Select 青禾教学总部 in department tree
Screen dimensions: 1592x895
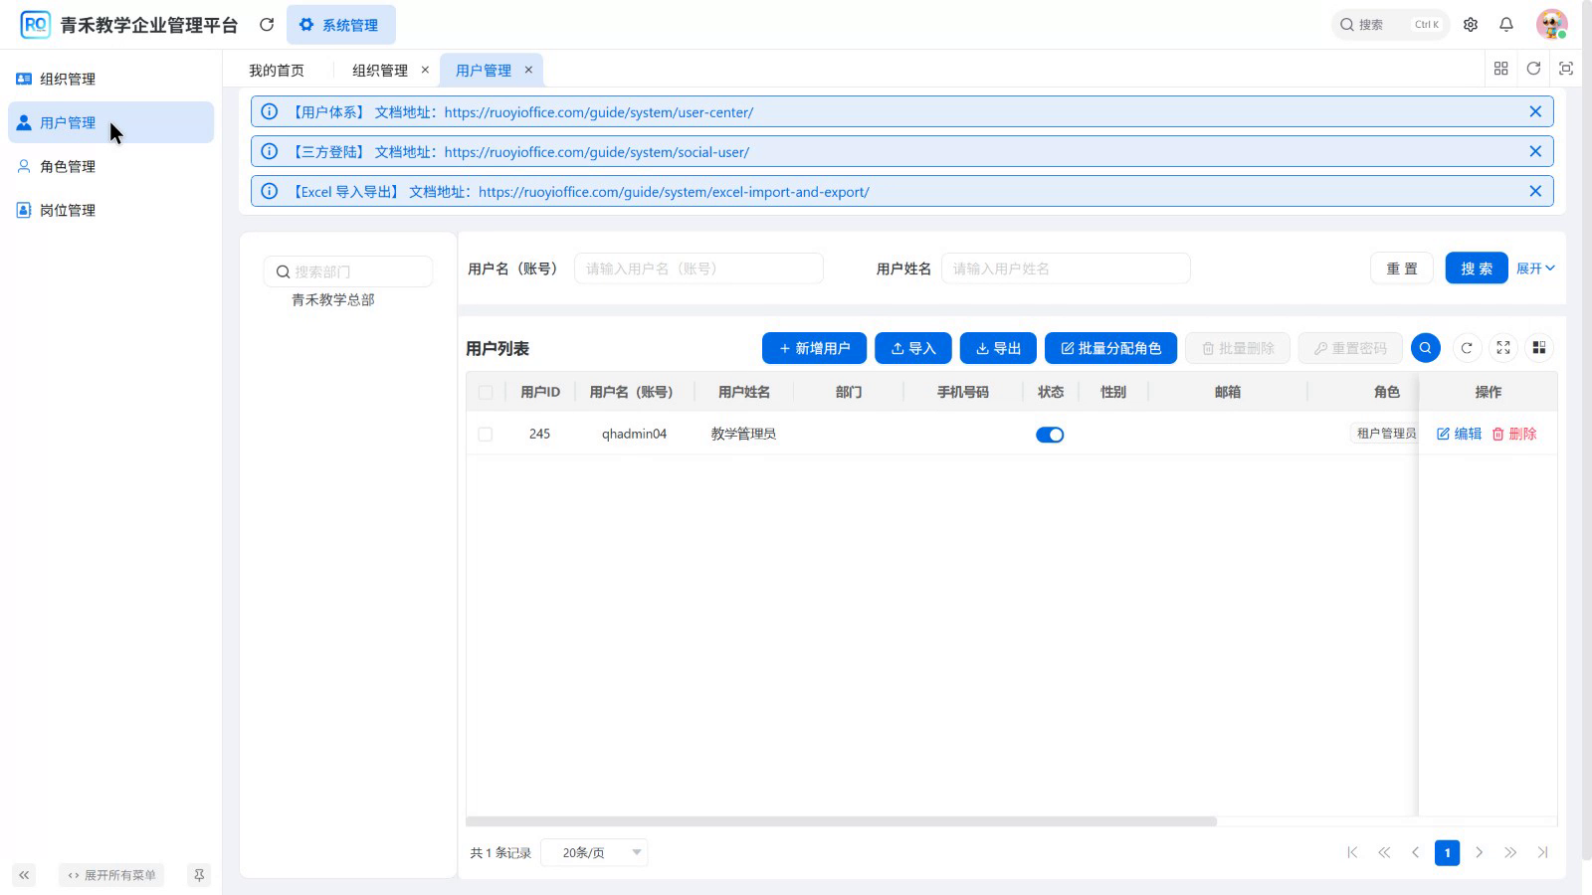point(333,299)
